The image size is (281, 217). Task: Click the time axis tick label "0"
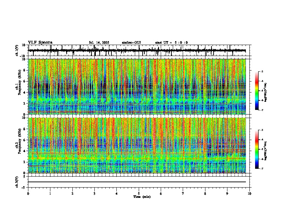28,194
